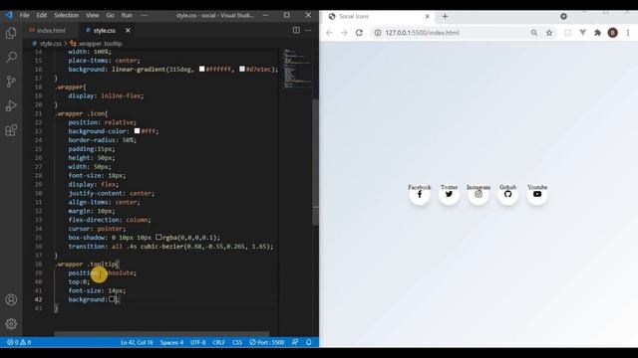Screen dimensions: 638x358
Task: Click the empty color swatch on line 42
Action: click(x=112, y=299)
